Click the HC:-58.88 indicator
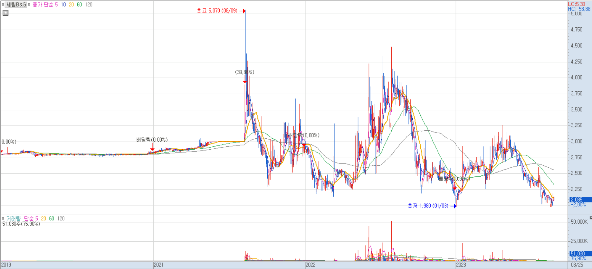Image resolution: width=592 pixels, height=269 pixels. click(x=579, y=9)
